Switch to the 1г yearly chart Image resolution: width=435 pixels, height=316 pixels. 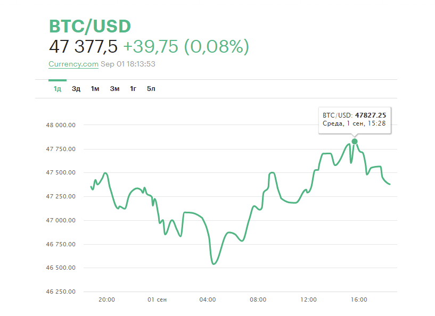[133, 88]
